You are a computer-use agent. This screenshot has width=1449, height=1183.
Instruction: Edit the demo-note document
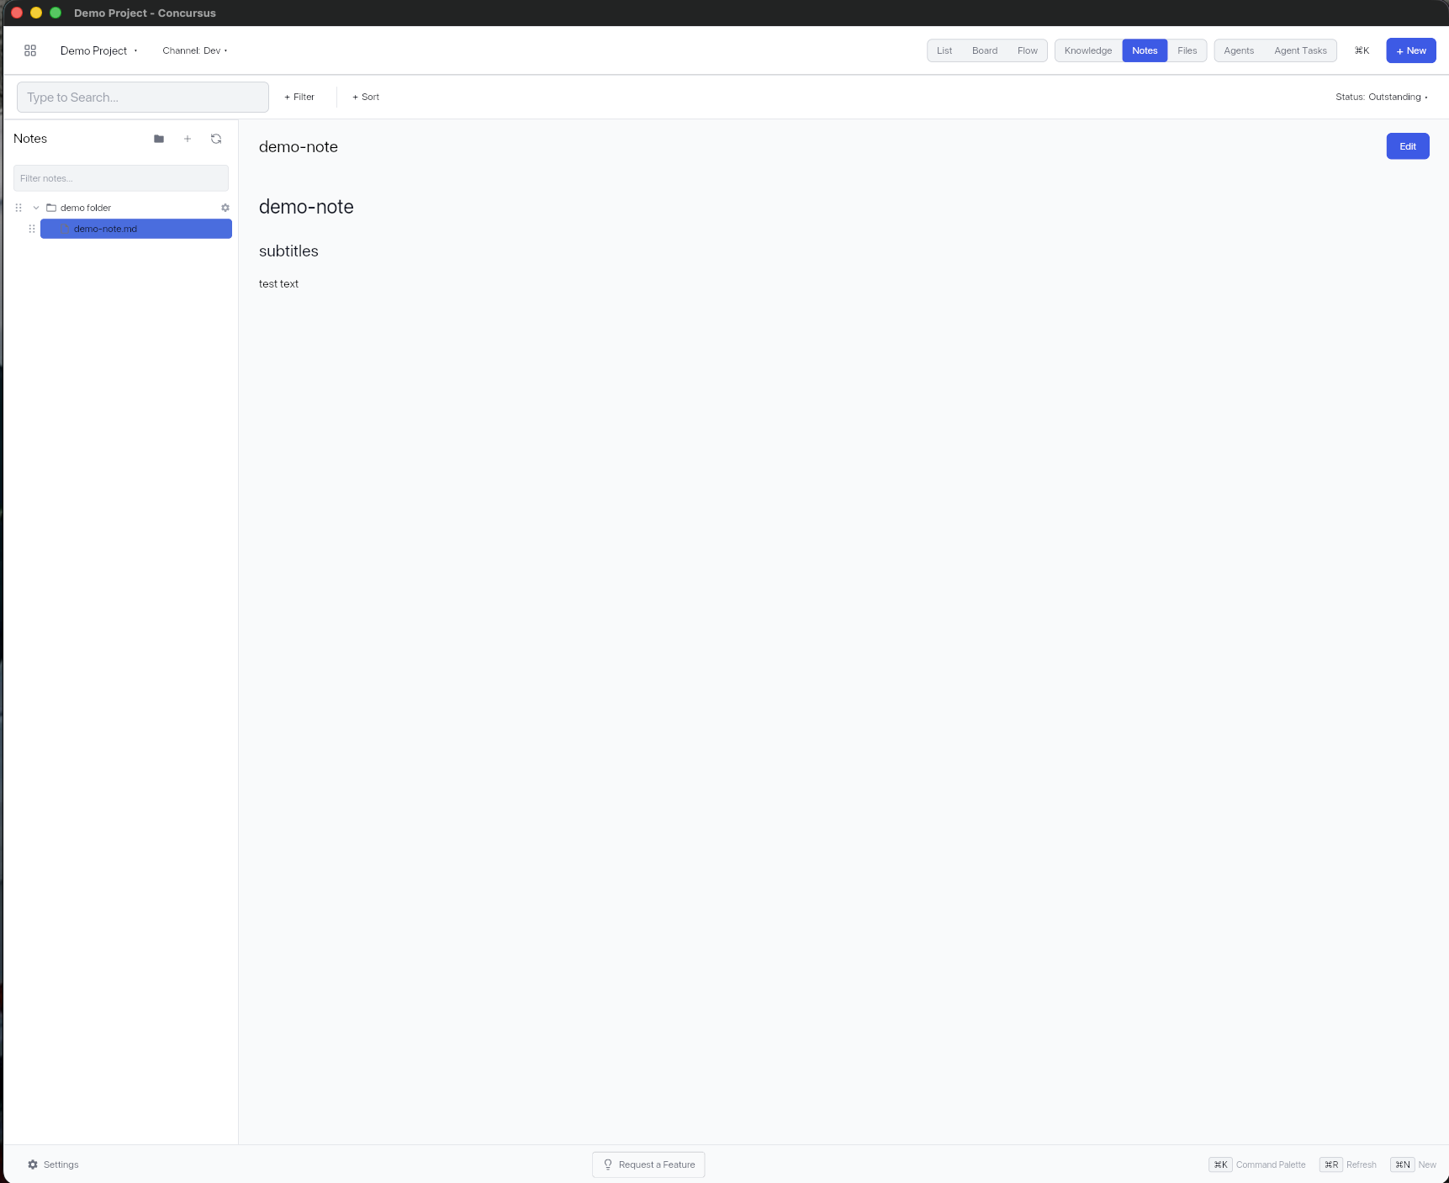point(1407,145)
